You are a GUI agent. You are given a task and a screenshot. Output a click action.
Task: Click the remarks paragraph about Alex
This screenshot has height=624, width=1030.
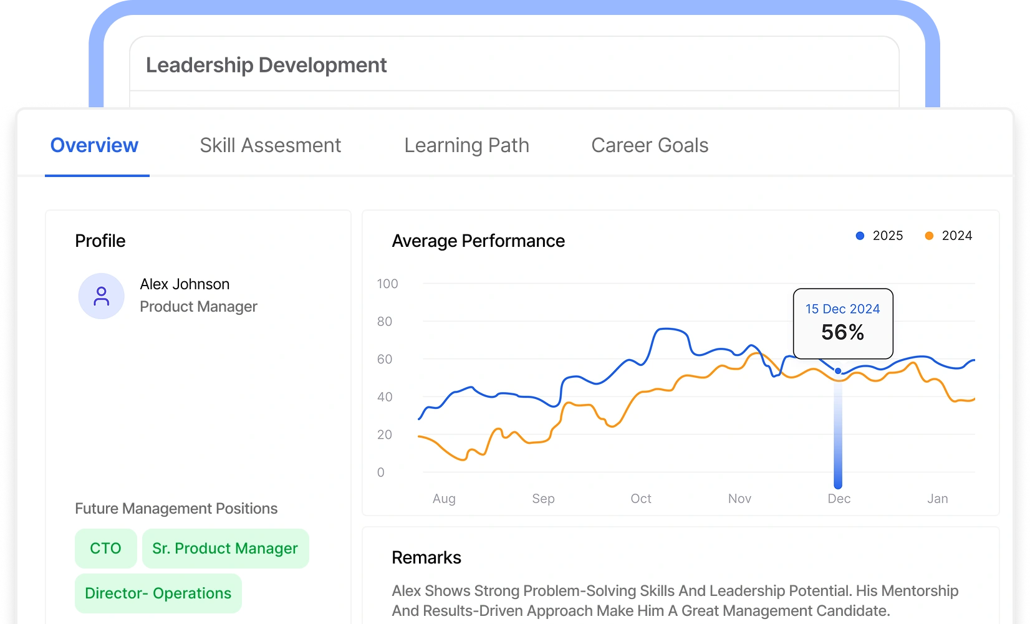point(675,601)
